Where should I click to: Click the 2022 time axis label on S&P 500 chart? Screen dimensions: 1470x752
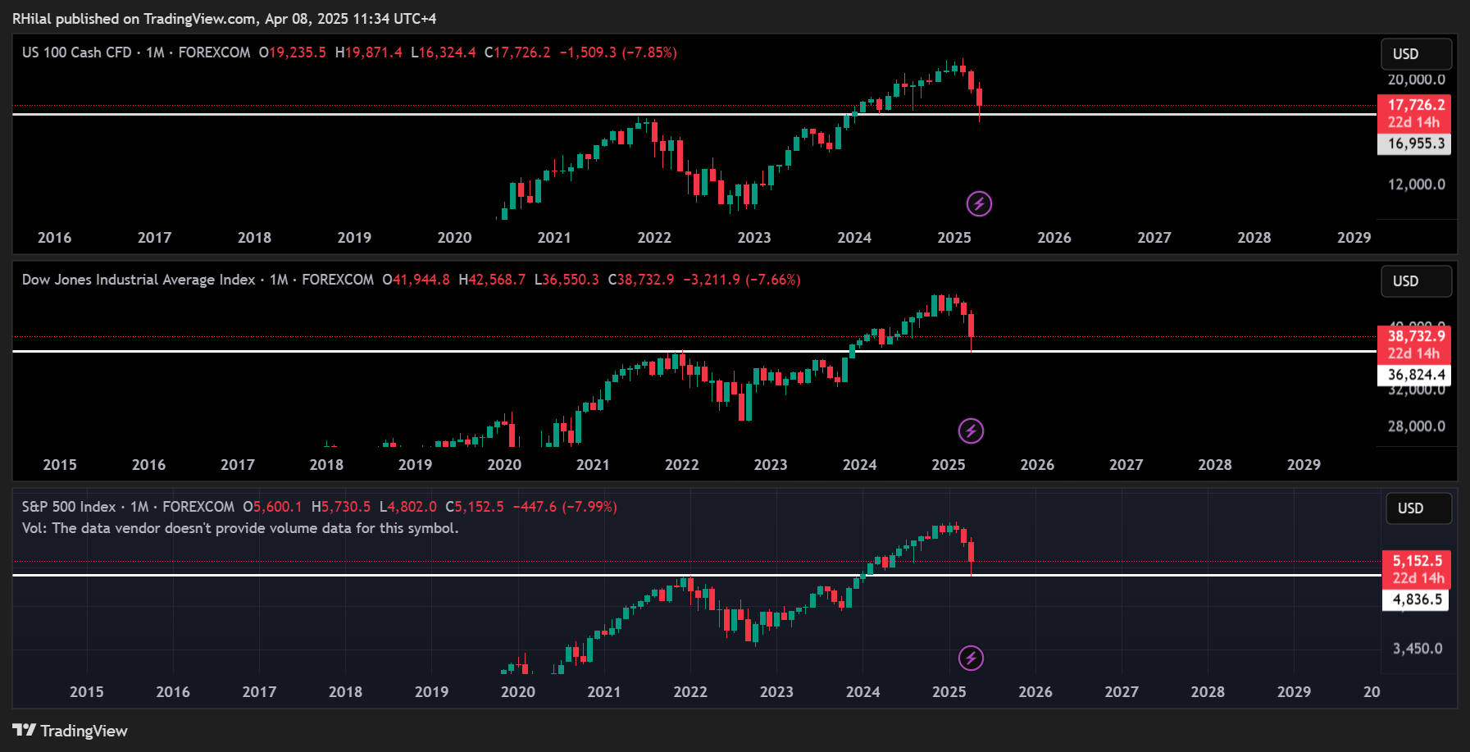pos(690,692)
